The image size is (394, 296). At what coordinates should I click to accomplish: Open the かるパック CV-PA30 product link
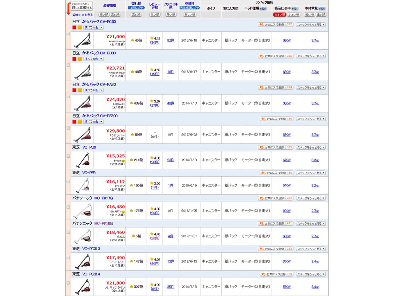tap(99, 85)
